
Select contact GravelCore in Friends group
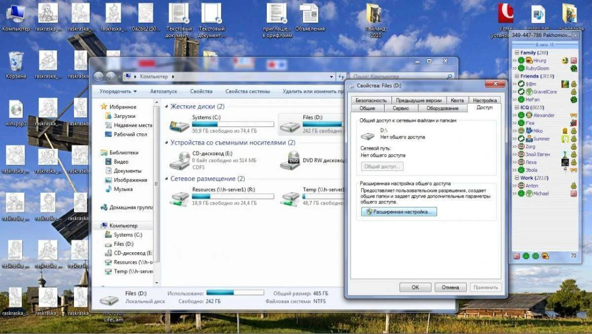point(545,92)
